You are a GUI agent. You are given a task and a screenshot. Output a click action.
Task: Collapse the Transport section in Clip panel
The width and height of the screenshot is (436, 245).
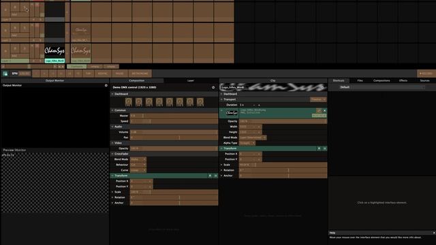point(221,99)
